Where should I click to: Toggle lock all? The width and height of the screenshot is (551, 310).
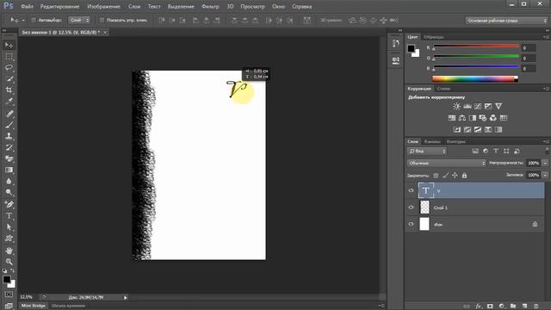465,176
